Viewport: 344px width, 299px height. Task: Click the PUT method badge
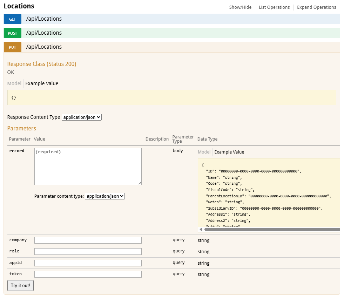click(x=12, y=47)
